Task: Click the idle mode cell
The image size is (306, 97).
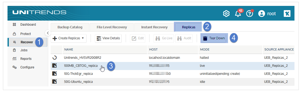Action: (x=202, y=82)
